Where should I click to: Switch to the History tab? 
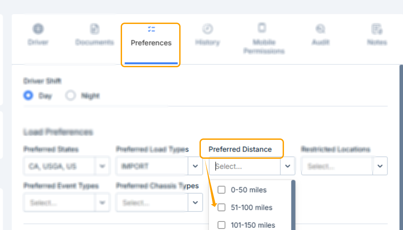[207, 42]
